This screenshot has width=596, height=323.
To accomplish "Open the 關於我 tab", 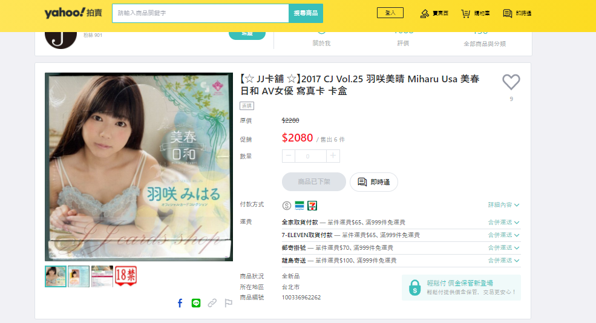I will (x=321, y=44).
